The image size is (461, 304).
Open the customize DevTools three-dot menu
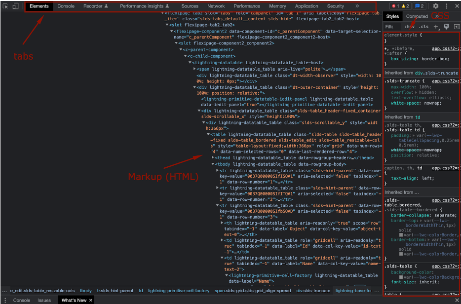[447, 6]
